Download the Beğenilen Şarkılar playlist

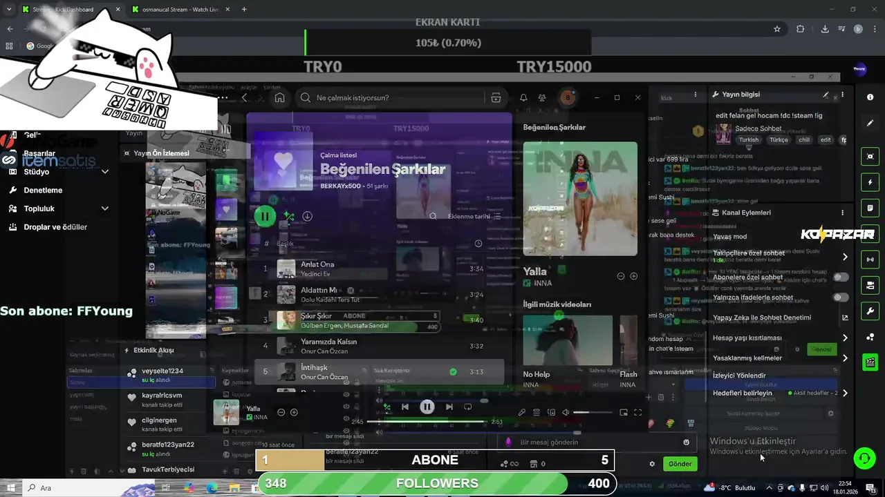[x=308, y=216]
